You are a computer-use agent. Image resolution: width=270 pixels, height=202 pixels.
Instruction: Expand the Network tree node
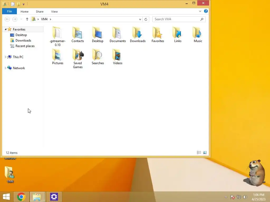(6, 68)
